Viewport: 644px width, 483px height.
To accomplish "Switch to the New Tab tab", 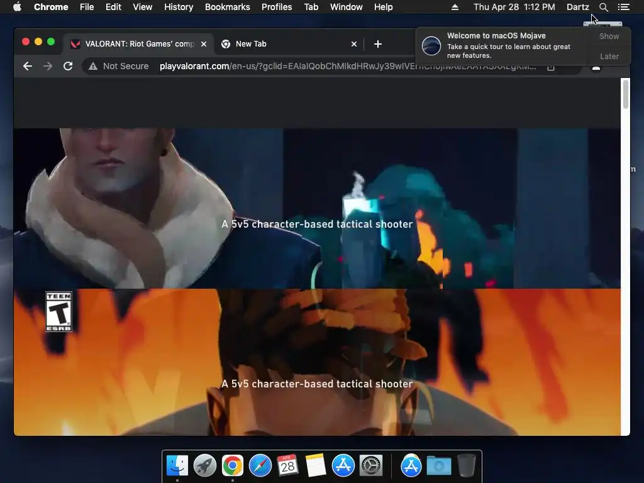I will [290, 44].
